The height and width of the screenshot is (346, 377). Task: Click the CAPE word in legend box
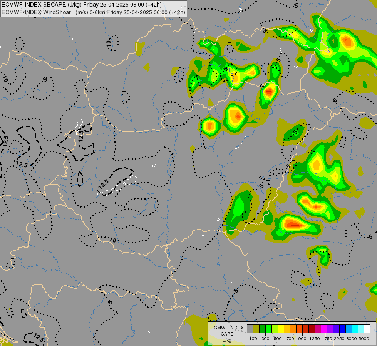tap(227, 334)
